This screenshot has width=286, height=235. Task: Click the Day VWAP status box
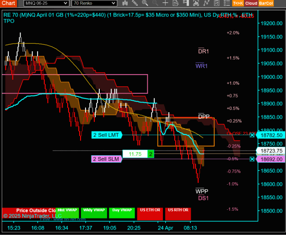[x=122, y=213]
